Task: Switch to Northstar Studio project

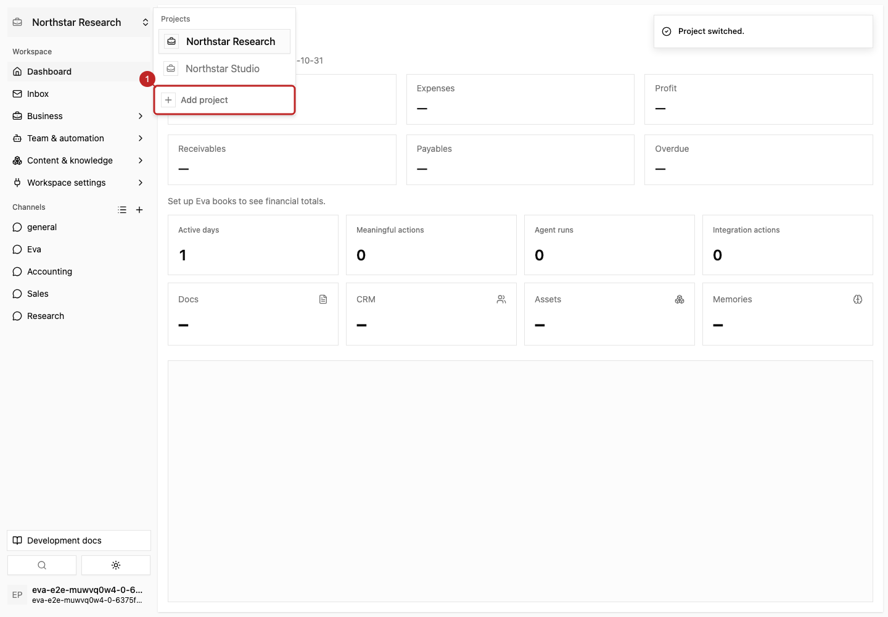Action: click(x=224, y=68)
